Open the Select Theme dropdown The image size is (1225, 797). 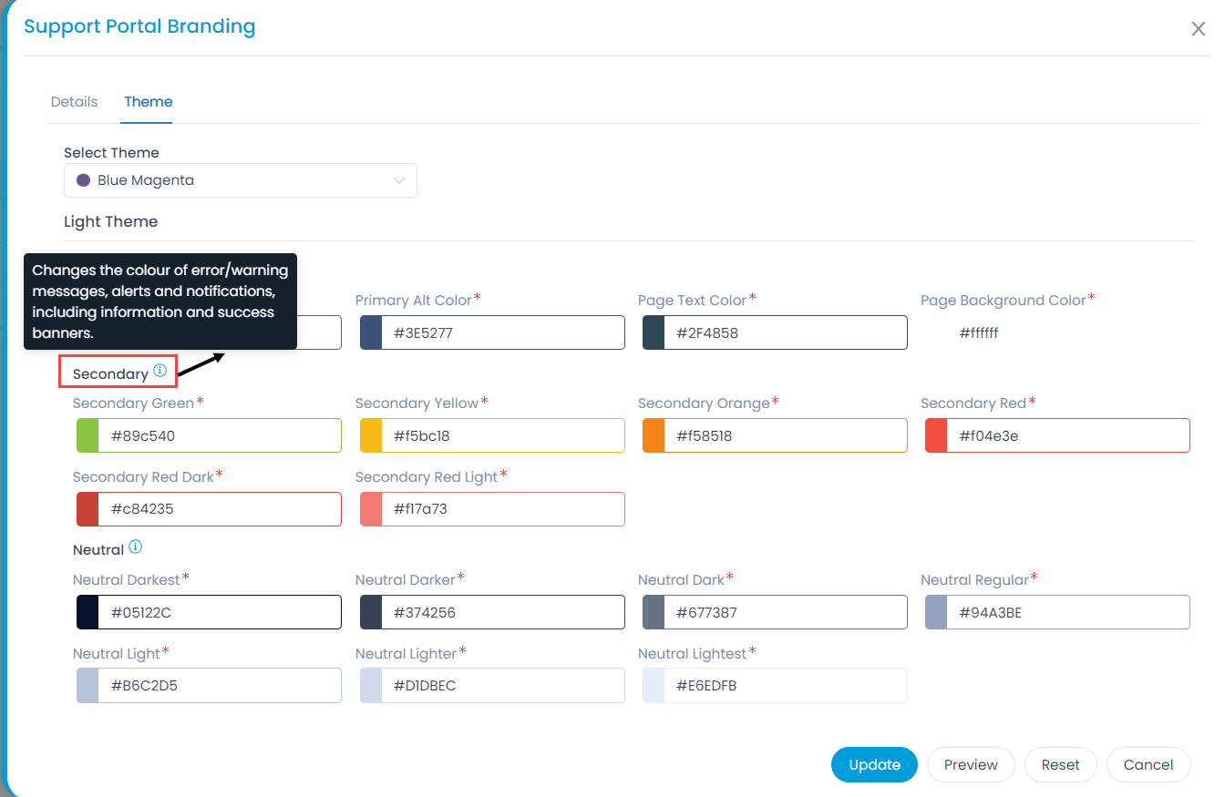(240, 180)
